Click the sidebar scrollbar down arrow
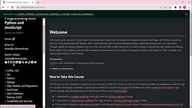 pos(44,106)
